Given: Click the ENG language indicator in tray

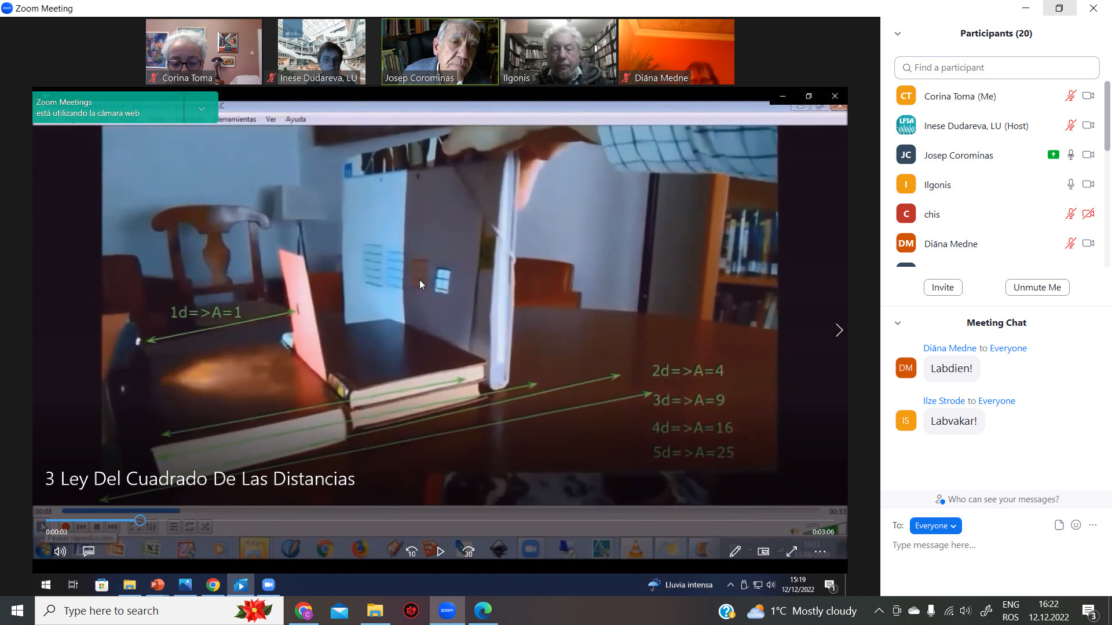Looking at the screenshot, I should pos(1011,605).
